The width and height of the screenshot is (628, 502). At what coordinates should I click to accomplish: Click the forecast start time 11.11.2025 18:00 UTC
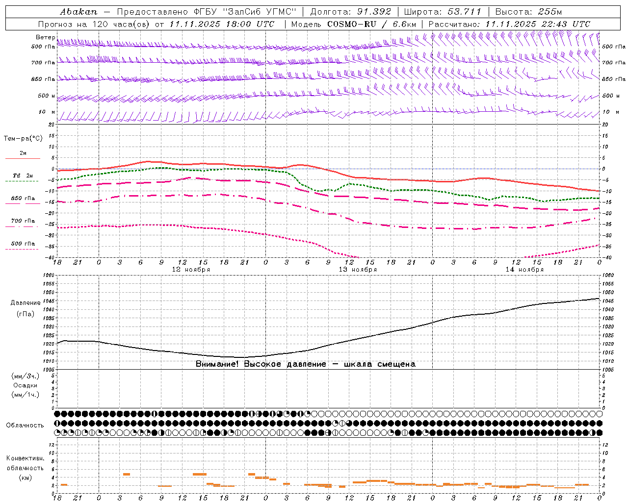(x=222, y=24)
